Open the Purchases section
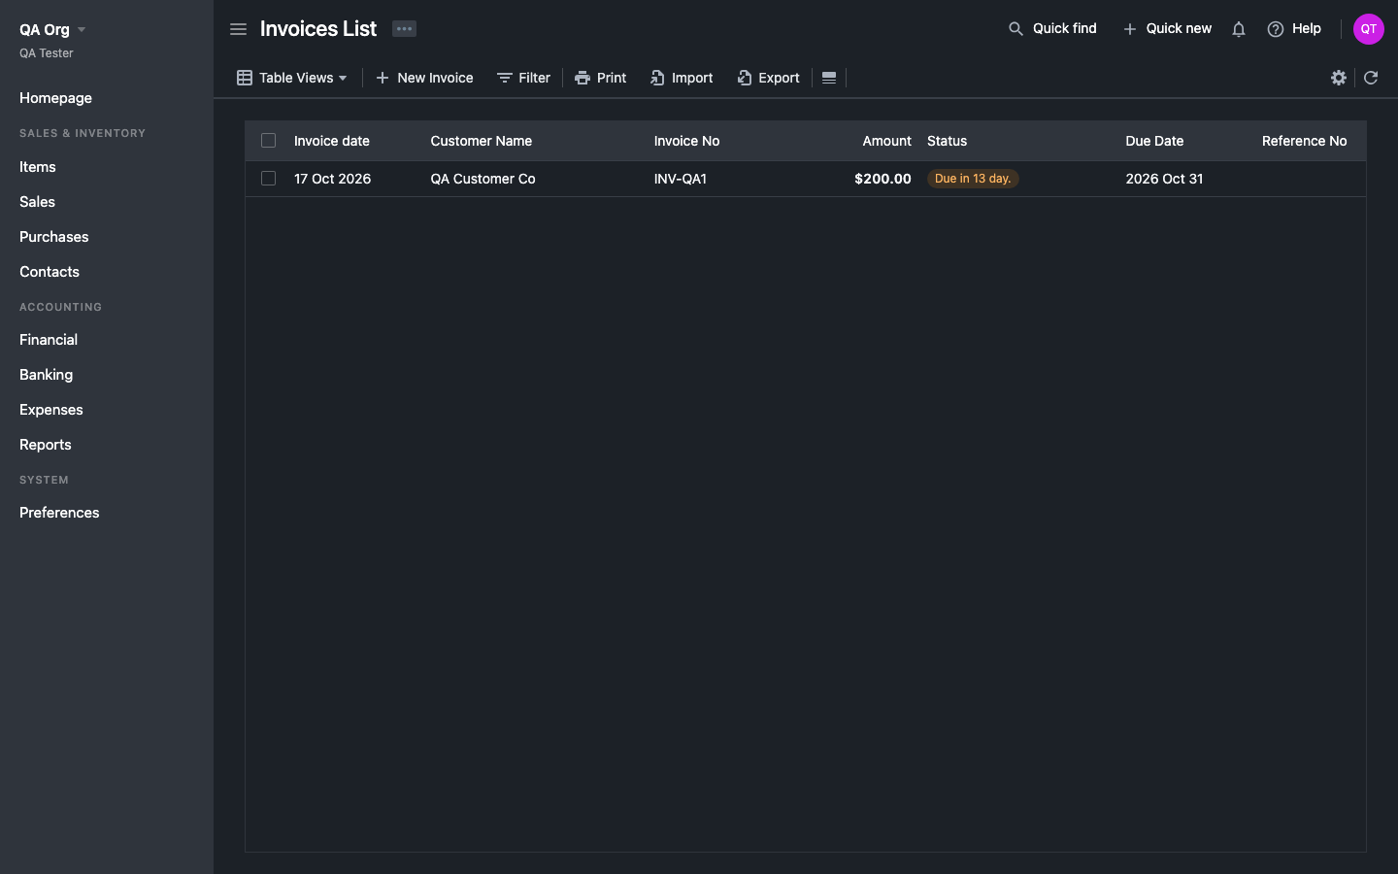 pos(53,237)
